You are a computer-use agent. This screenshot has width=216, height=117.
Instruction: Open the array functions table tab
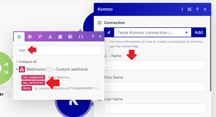point(70,37)
